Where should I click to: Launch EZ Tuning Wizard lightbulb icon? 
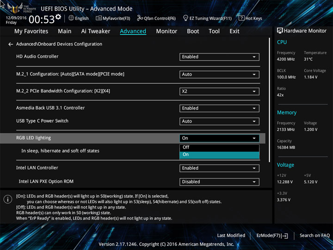[x=185, y=18]
